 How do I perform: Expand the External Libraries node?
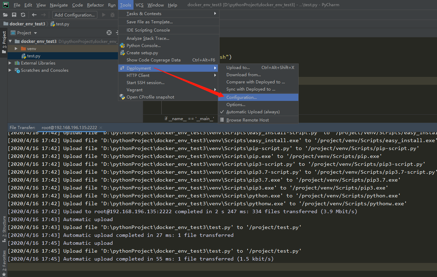coord(10,63)
